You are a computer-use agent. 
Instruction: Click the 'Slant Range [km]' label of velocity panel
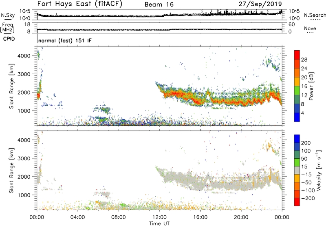(x=11, y=171)
